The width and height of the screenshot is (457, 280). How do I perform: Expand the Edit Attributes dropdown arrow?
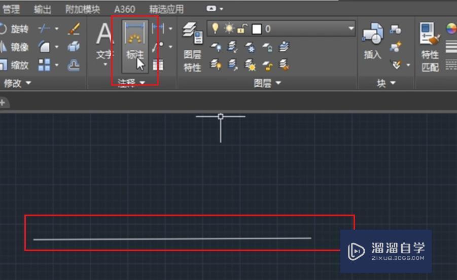[408, 65]
